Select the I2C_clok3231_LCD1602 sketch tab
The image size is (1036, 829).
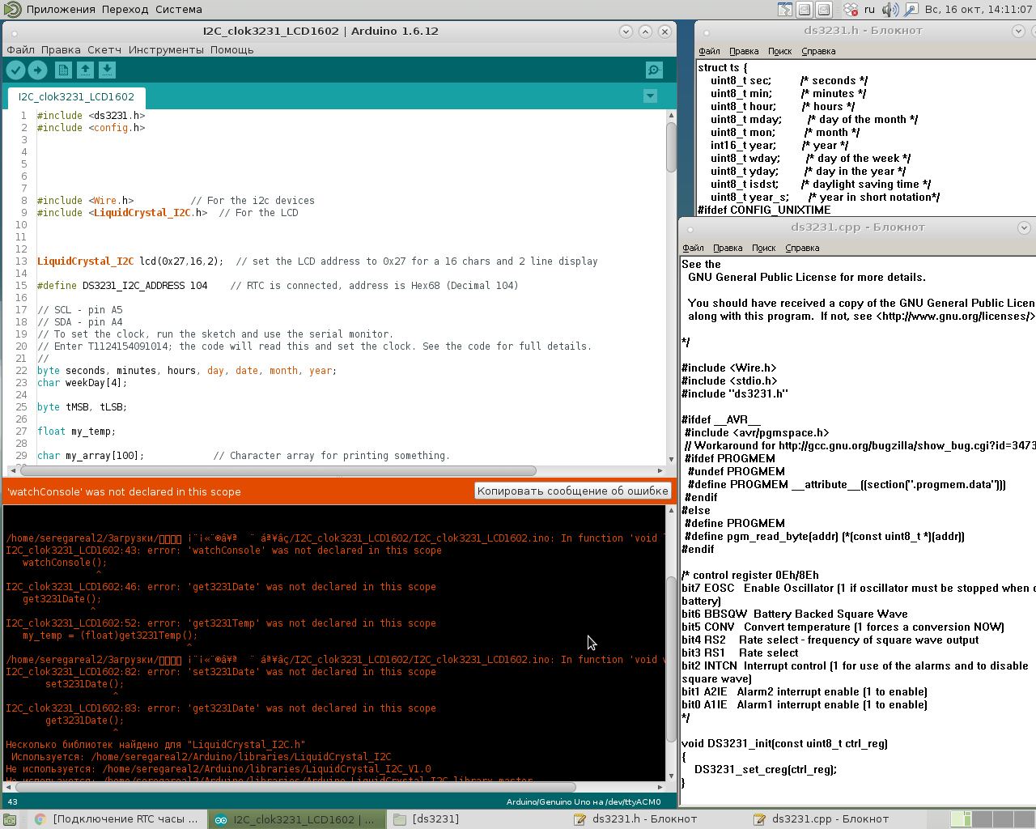coord(76,97)
